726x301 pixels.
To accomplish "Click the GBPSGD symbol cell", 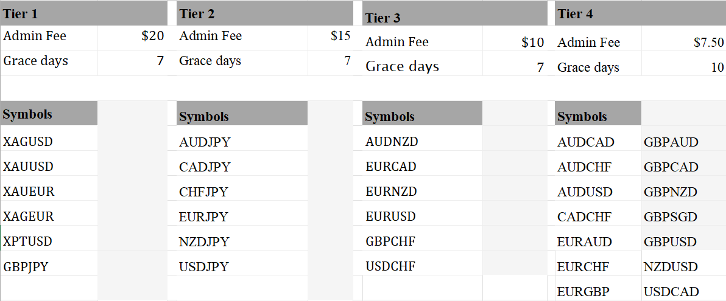I will point(670,217).
